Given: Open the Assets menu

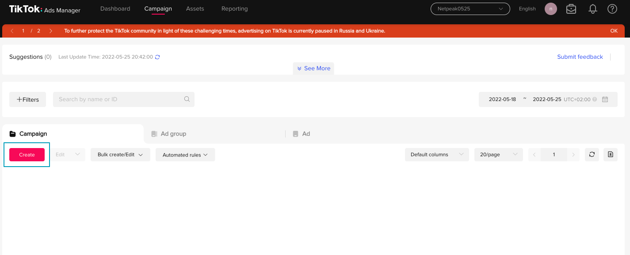Looking at the screenshot, I should point(195,9).
